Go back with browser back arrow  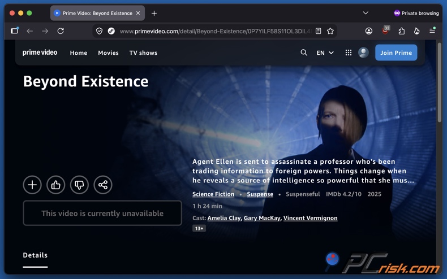click(x=29, y=30)
